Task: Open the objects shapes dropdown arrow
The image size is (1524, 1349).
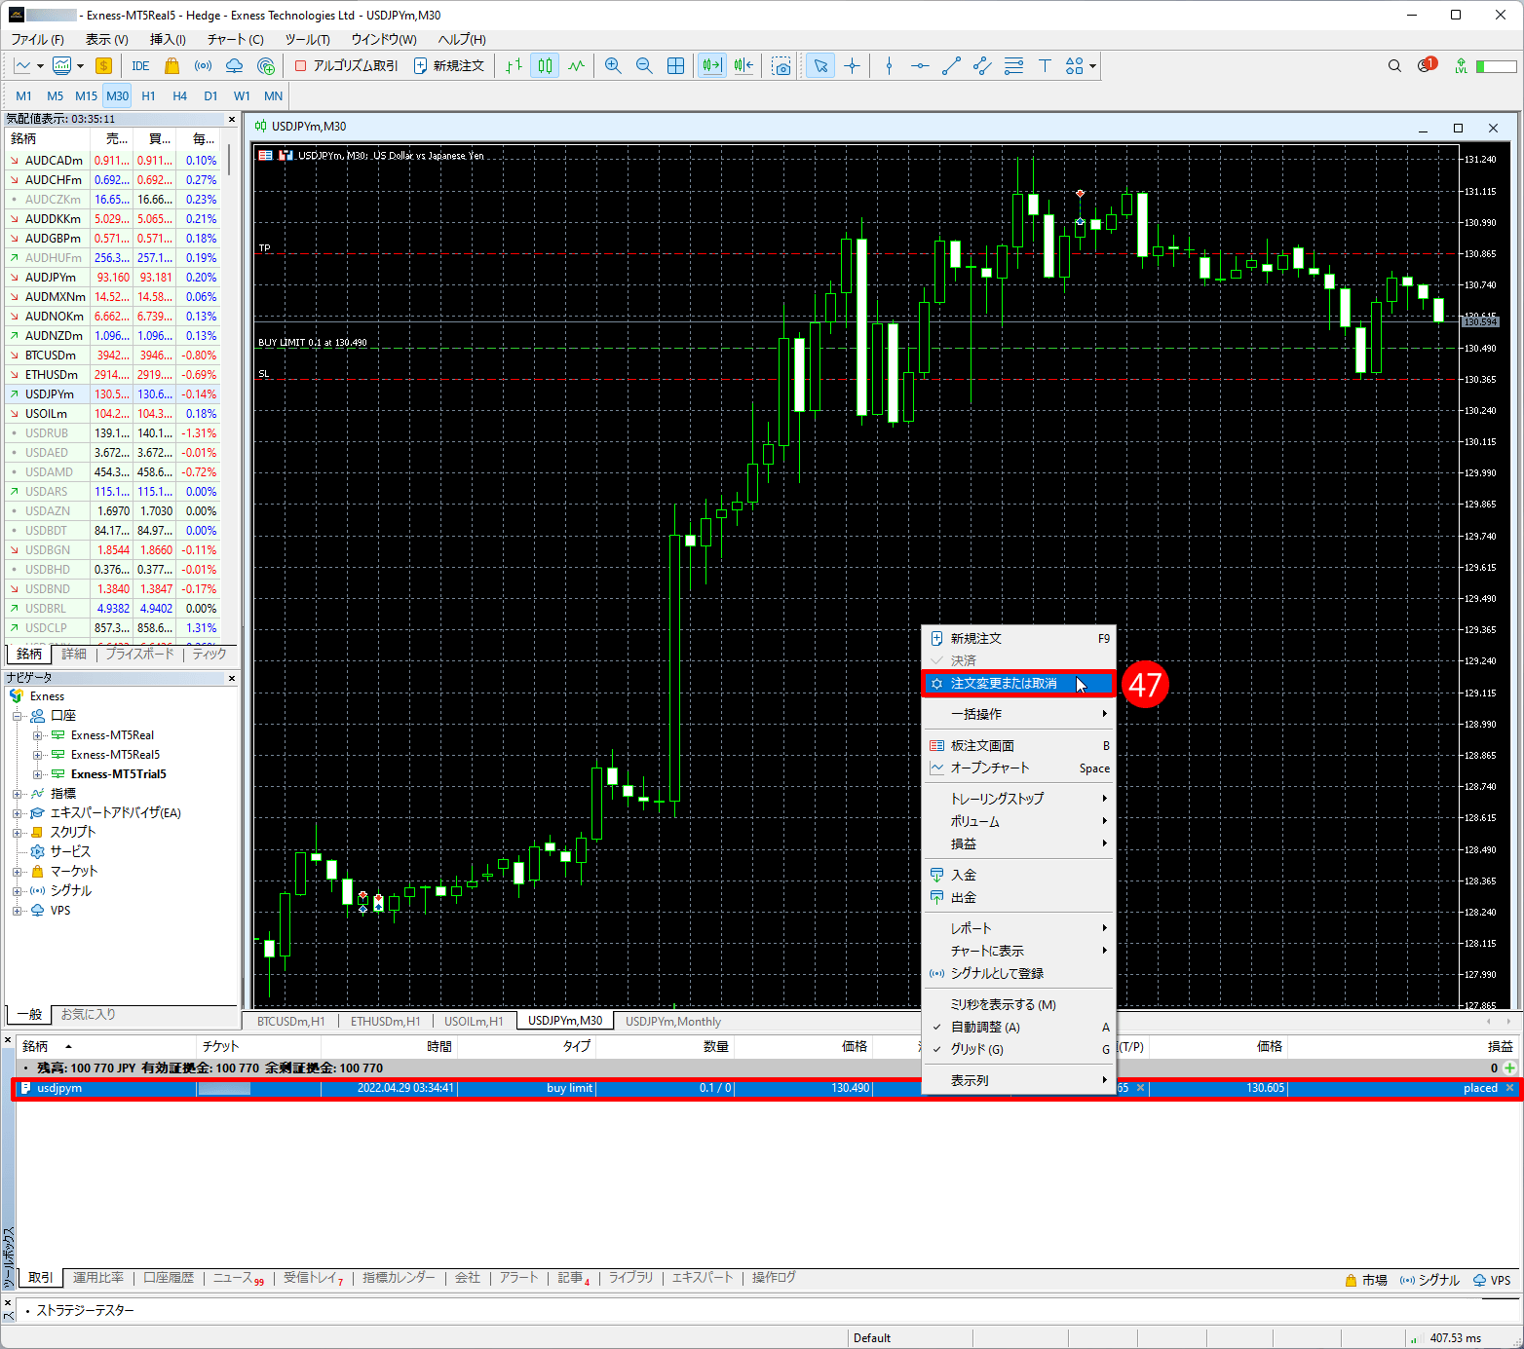Action: click(1093, 66)
